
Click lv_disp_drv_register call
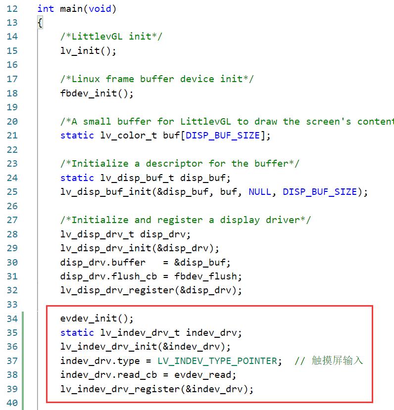pyautogui.click(x=151, y=290)
